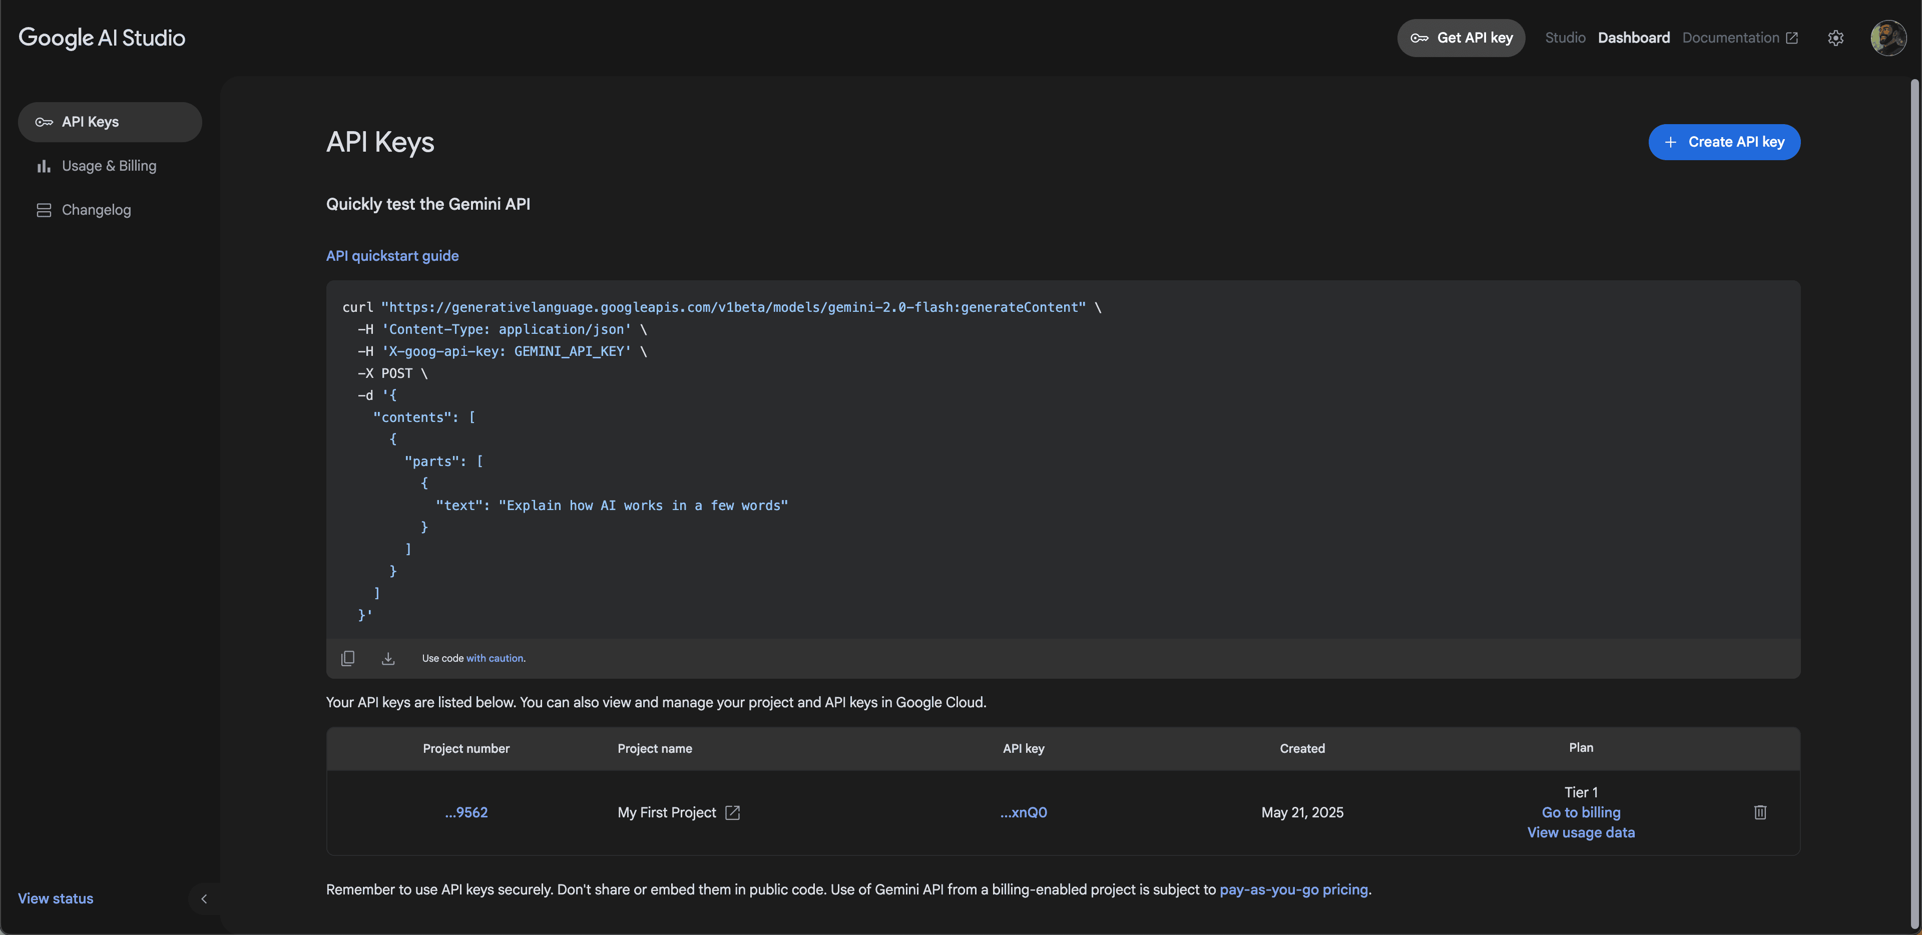Switch to the Dashboard tab
The width and height of the screenshot is (1922, 935).
click(1633, 38)
